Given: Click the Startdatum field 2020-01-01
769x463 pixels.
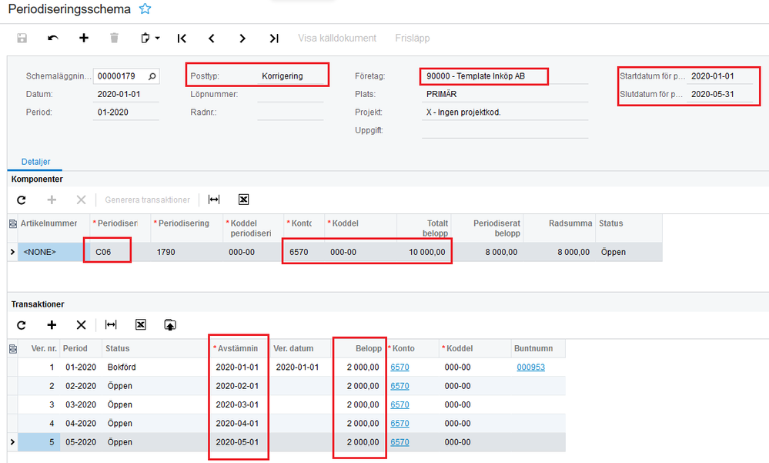Looking at the screenshot, I should coord(716,76).
